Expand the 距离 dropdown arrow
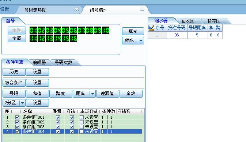 tap(92, 94)
